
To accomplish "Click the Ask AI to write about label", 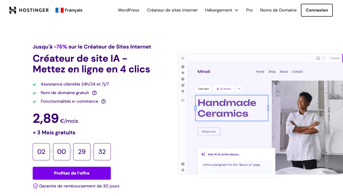I will point(224,154).
